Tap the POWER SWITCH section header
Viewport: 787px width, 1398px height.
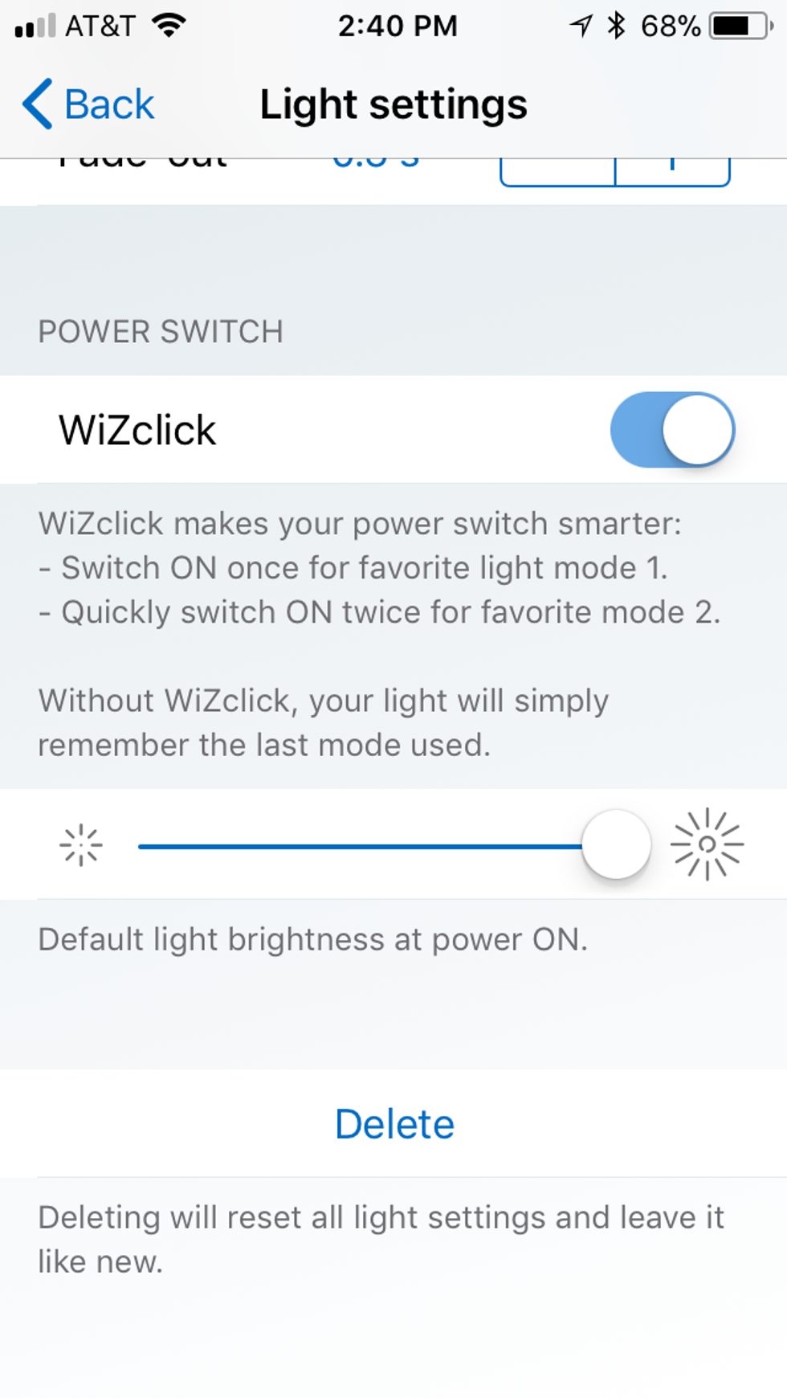point(161,332)
